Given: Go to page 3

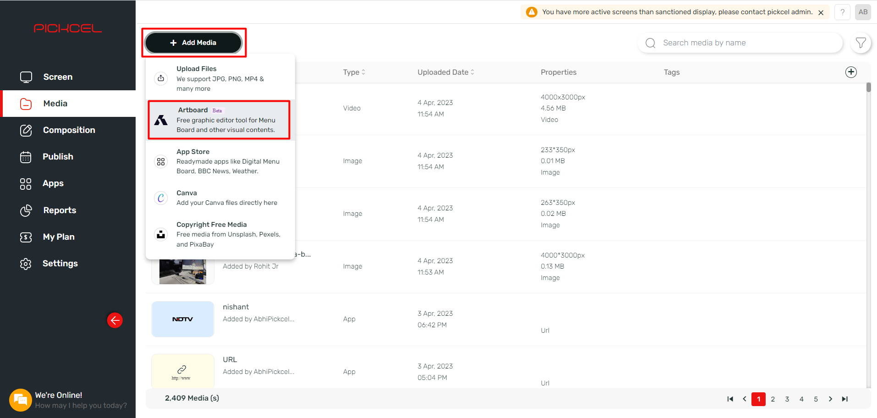Looking at the screenshot, I should pos(787,399).
